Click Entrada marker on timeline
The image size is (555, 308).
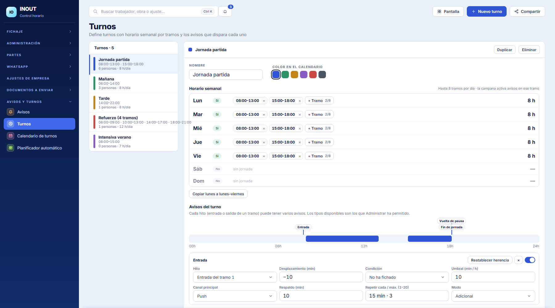point(303,227)
